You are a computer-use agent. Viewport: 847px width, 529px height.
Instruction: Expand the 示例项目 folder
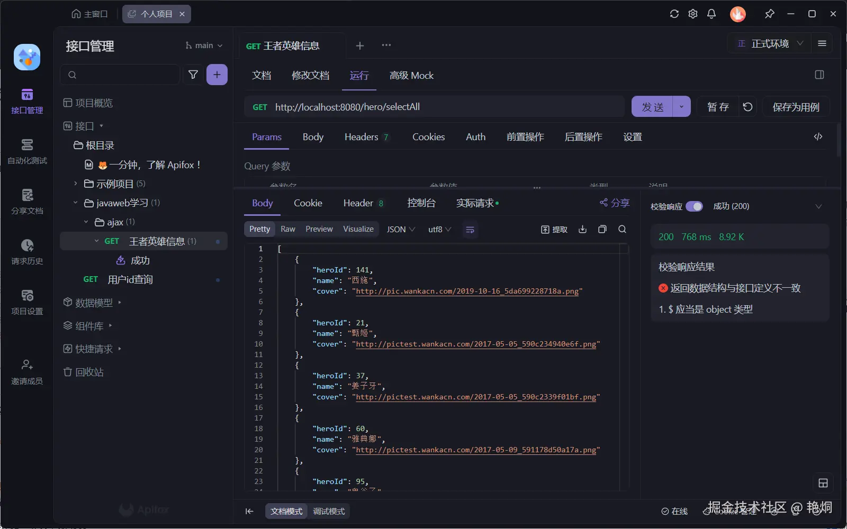(x=75, y=184)
